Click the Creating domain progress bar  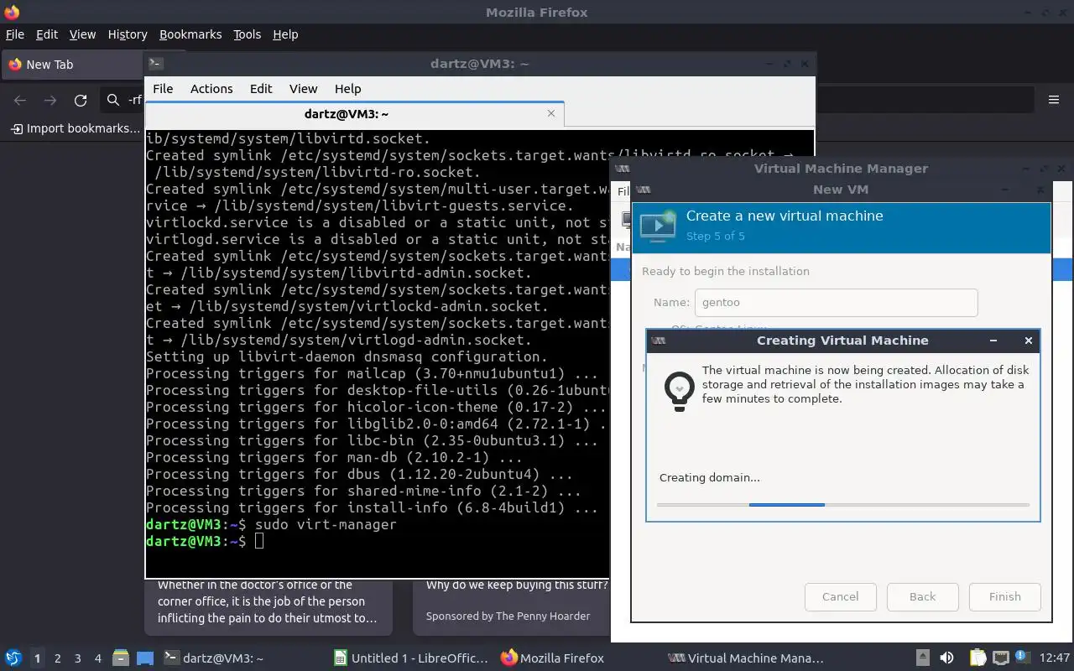(842, 505)
